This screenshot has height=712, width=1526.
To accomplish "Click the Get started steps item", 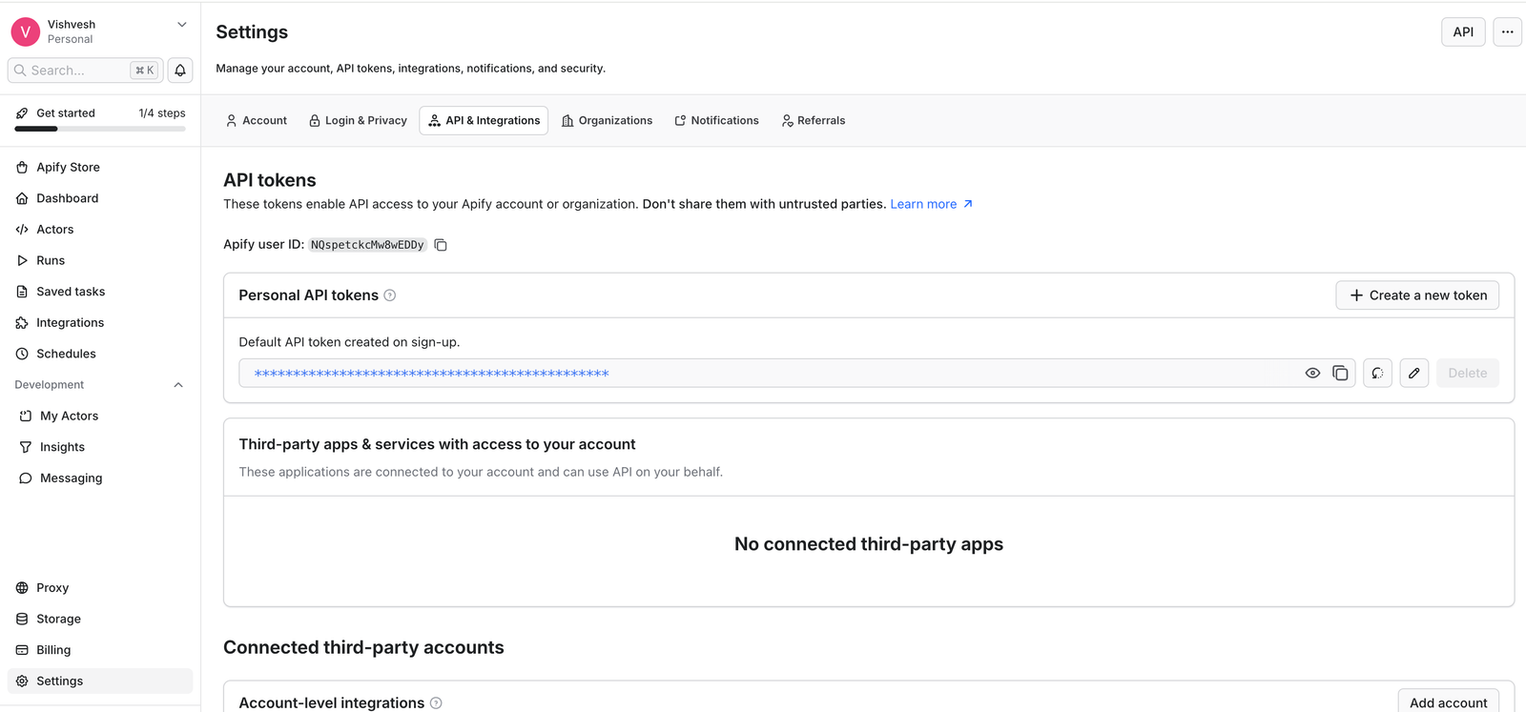I will coord(100,119).
